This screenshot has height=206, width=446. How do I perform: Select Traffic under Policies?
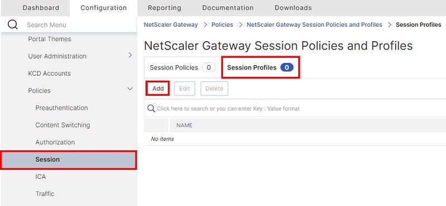tap(45, 194)
